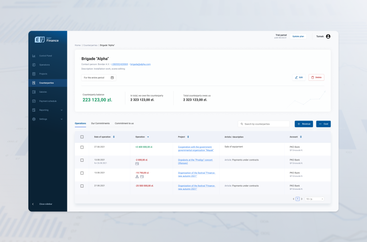The width and height of the screenshot is (367, 242).
Task: Open Payment schedule via sidebar icon
Action: pyautogui.click(x=34, y=101)
